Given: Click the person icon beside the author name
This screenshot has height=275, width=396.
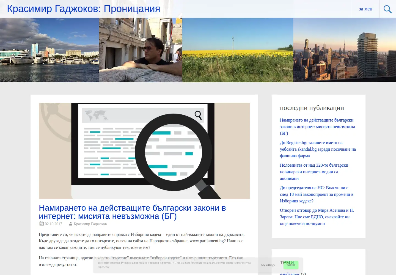Looking at the screenshot, I should click(x=71, y=224).
